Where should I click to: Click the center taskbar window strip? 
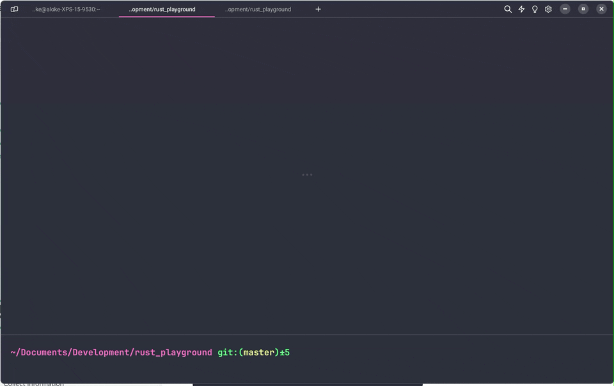tap(307, 383)
